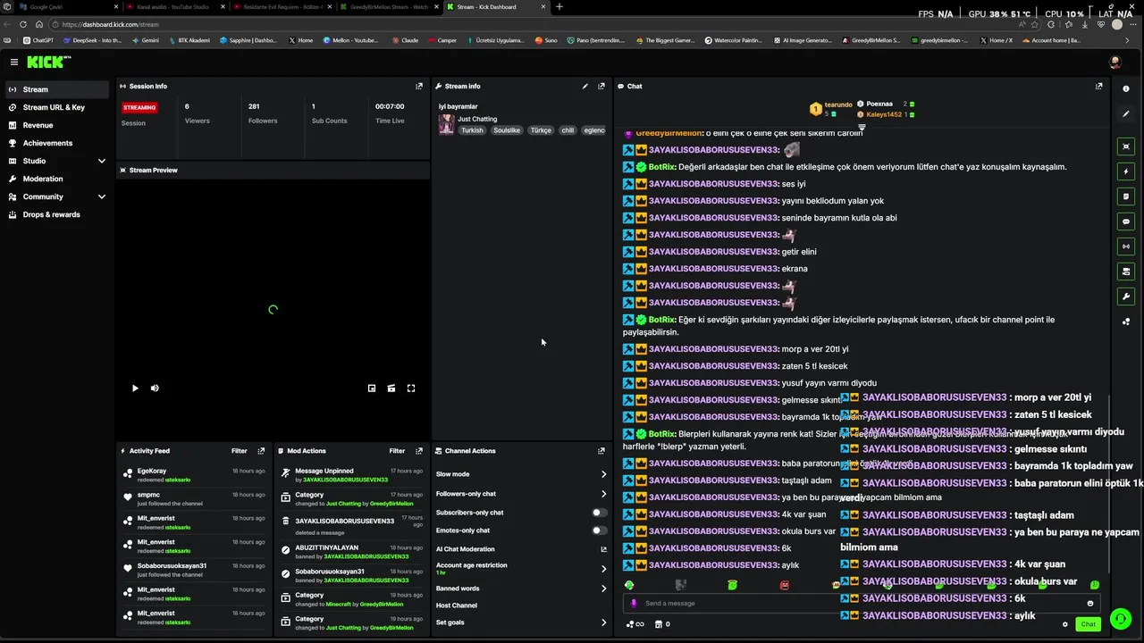1144x643 pixels.
Task: Play the stream preview
Action: [x=135, y=388]
